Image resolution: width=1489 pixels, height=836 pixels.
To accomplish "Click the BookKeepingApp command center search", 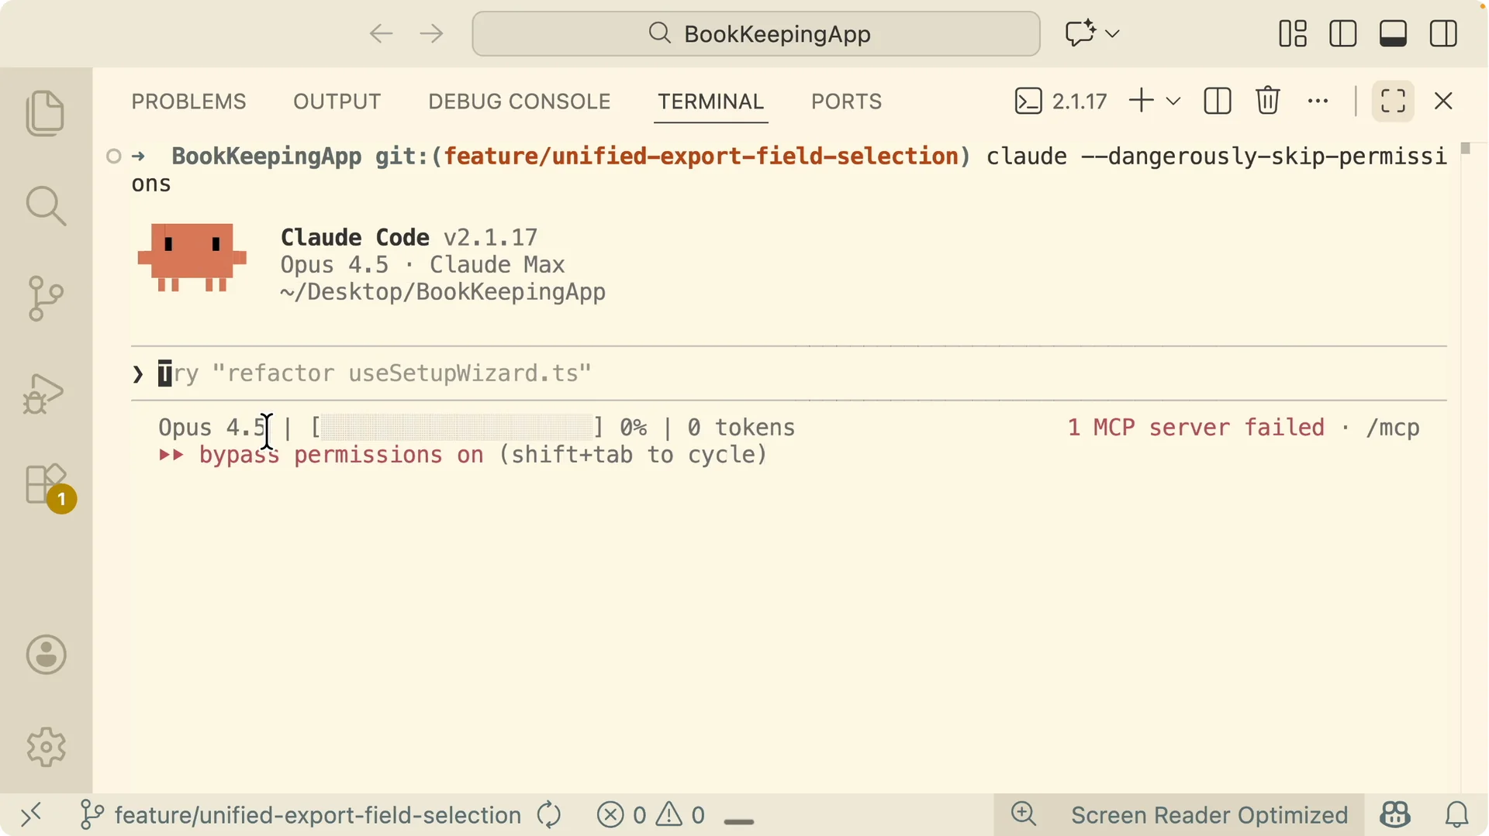I will pos(756,33).
